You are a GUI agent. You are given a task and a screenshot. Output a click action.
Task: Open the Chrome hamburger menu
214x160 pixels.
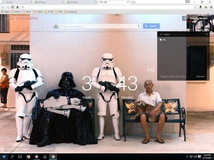click(x=211, y=7)
